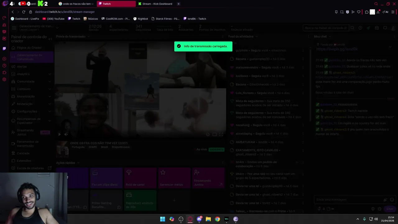
Task: Open the whispers speech bubble icon
Action: pos(385,28)
